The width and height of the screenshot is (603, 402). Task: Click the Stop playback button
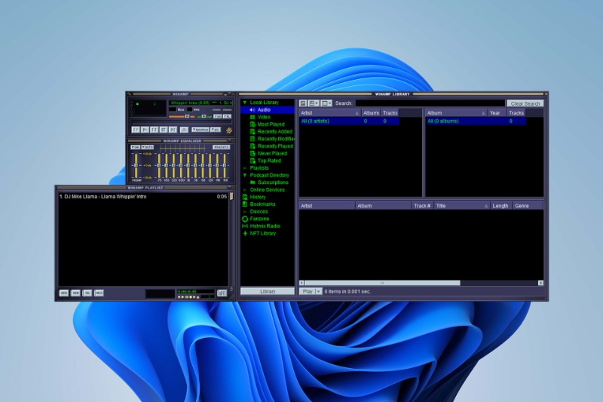click(x=163, y=130)
